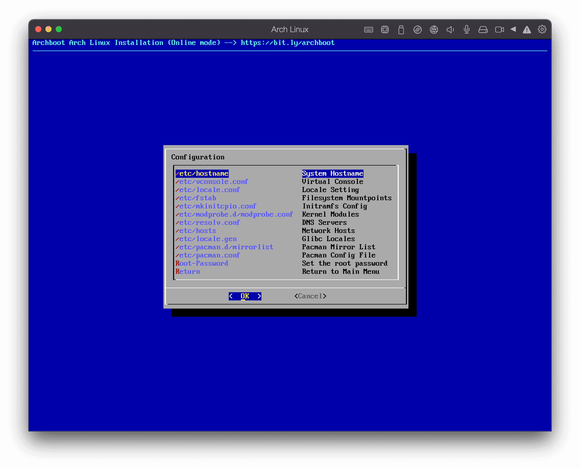Select /etc/fstab entry
Image resolution: width=580 pixels, height=469 pixels.
(x=196, y=198)
